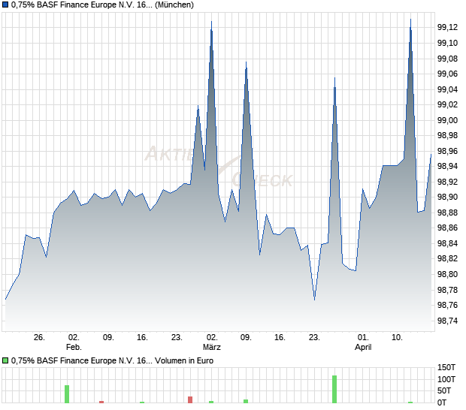The image size is (466, 410).
Task: Click the y-axis label 99,10
Action: [x=447, y=43]
